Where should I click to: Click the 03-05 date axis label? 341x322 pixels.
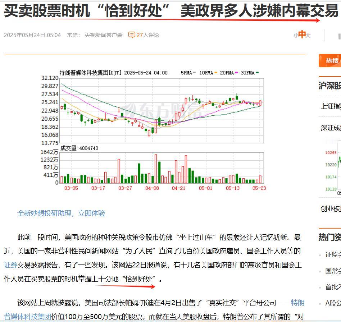(71, 188)
